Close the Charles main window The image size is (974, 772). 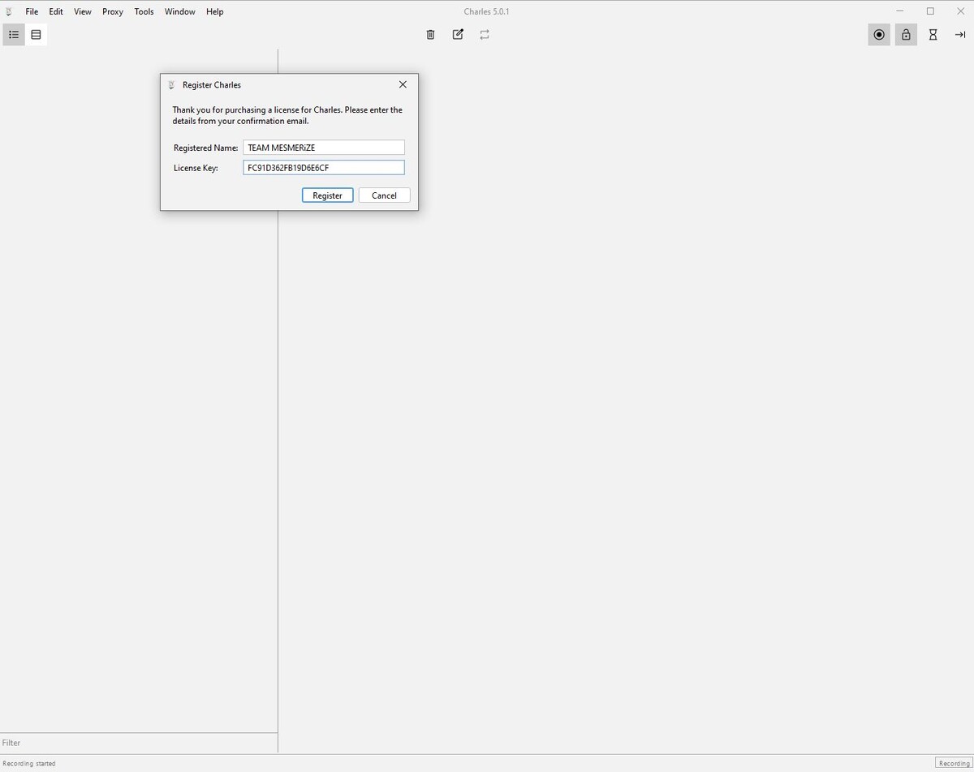960,11
